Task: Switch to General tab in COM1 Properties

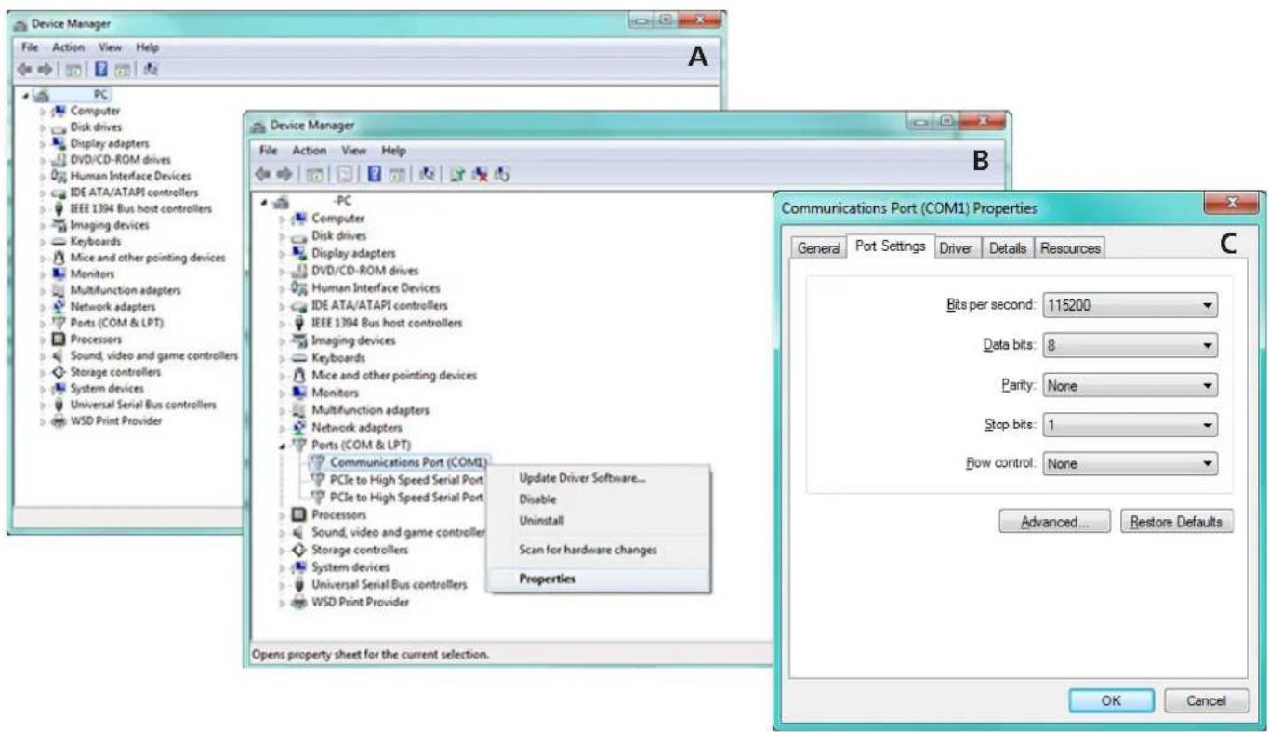Action: click(818, 248)
